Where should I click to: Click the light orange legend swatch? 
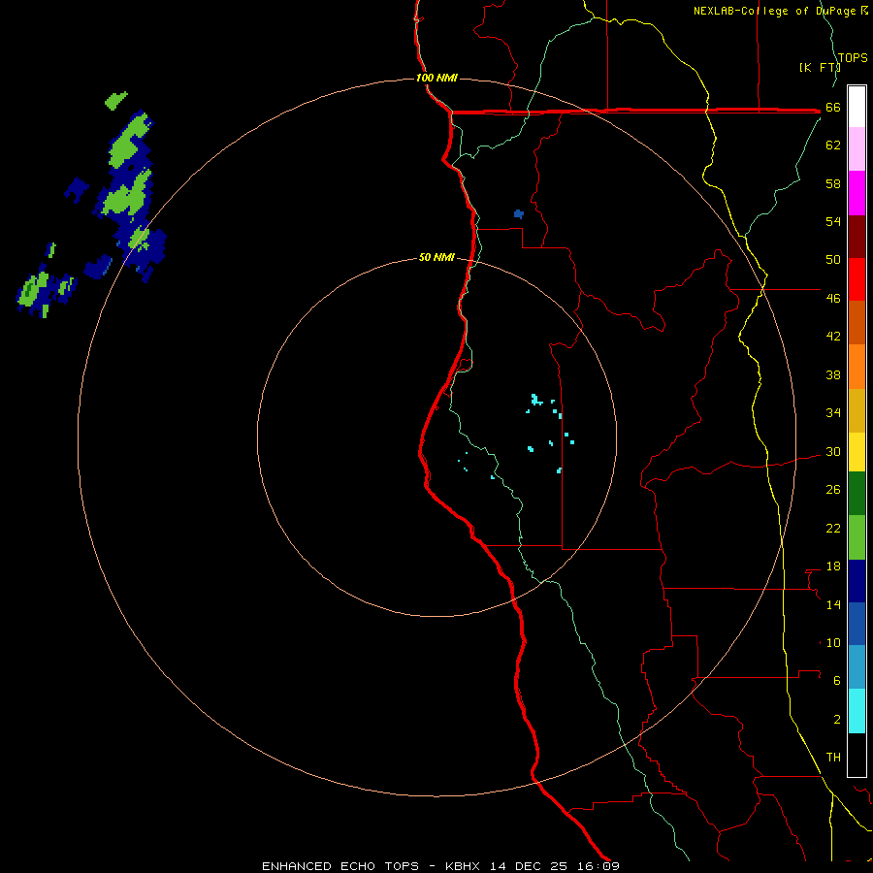(x=857, y=367)
